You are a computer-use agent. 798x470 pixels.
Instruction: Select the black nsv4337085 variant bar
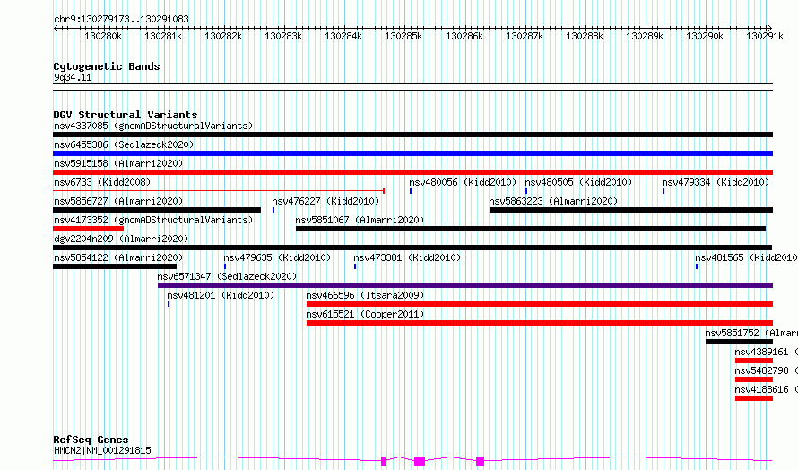click(412, 135)
